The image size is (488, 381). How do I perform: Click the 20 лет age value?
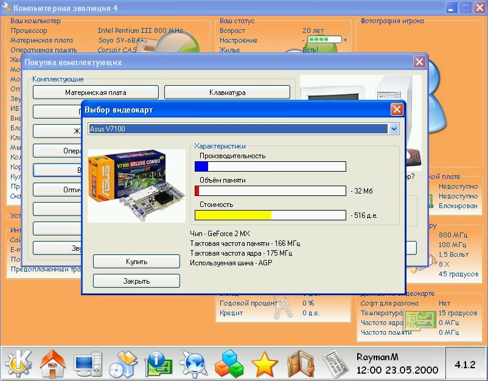coord(313,30)
